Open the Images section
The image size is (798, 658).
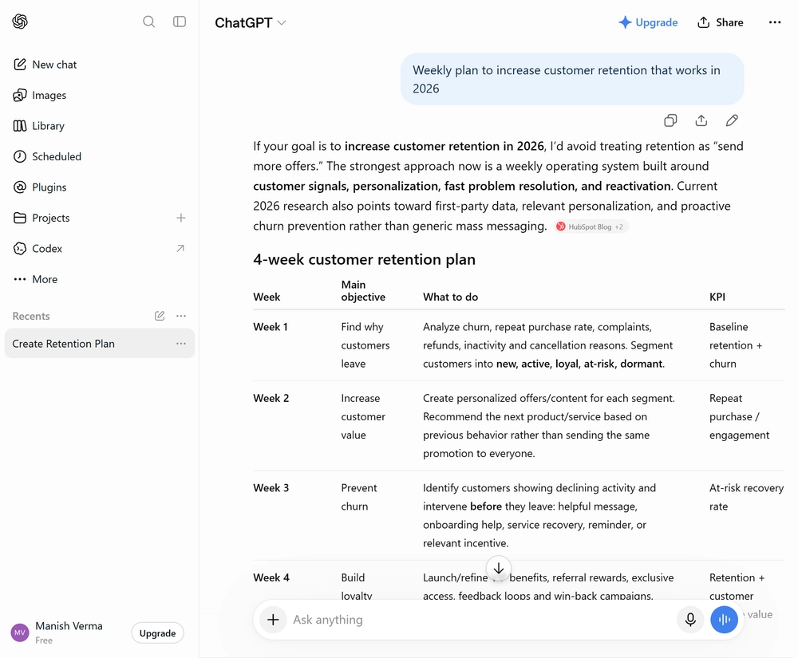(x=99, y=95)
